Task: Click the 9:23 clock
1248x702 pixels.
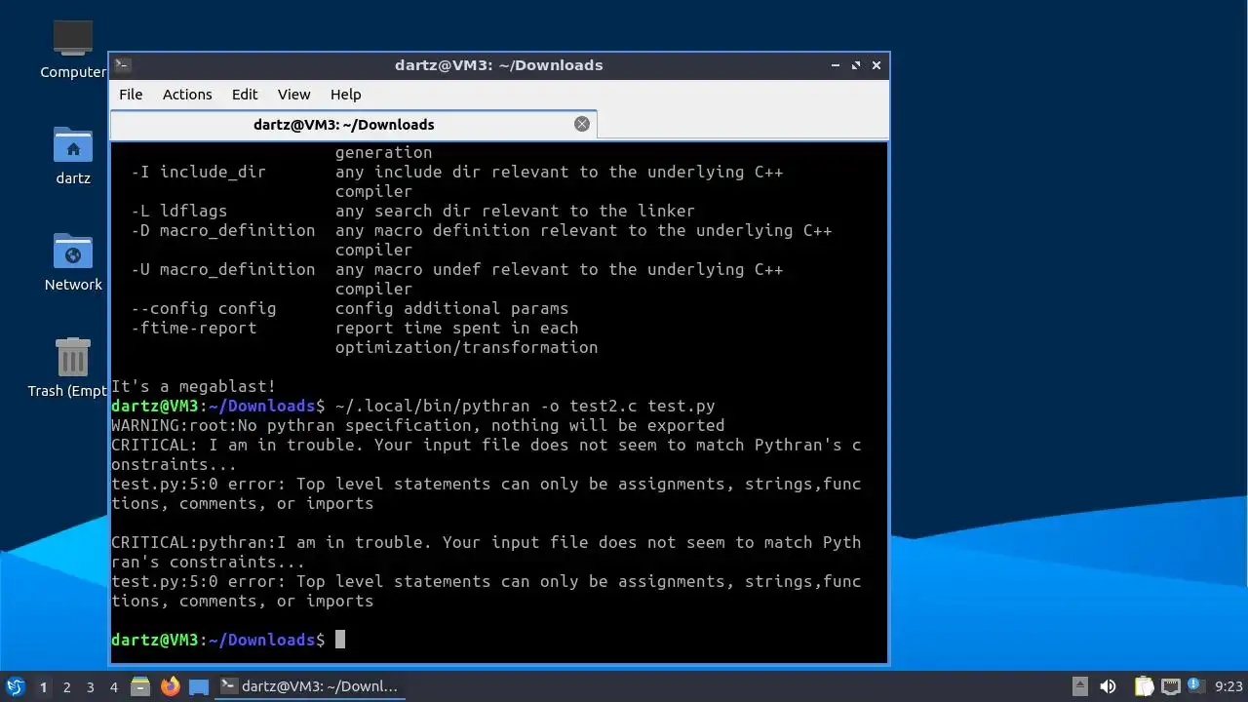Action: pyautogui.click(x=1228, y=686)
